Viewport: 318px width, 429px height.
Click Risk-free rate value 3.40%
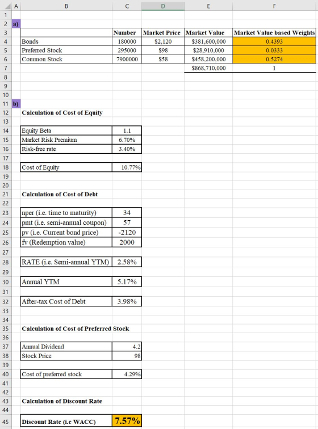pos(127,149)
